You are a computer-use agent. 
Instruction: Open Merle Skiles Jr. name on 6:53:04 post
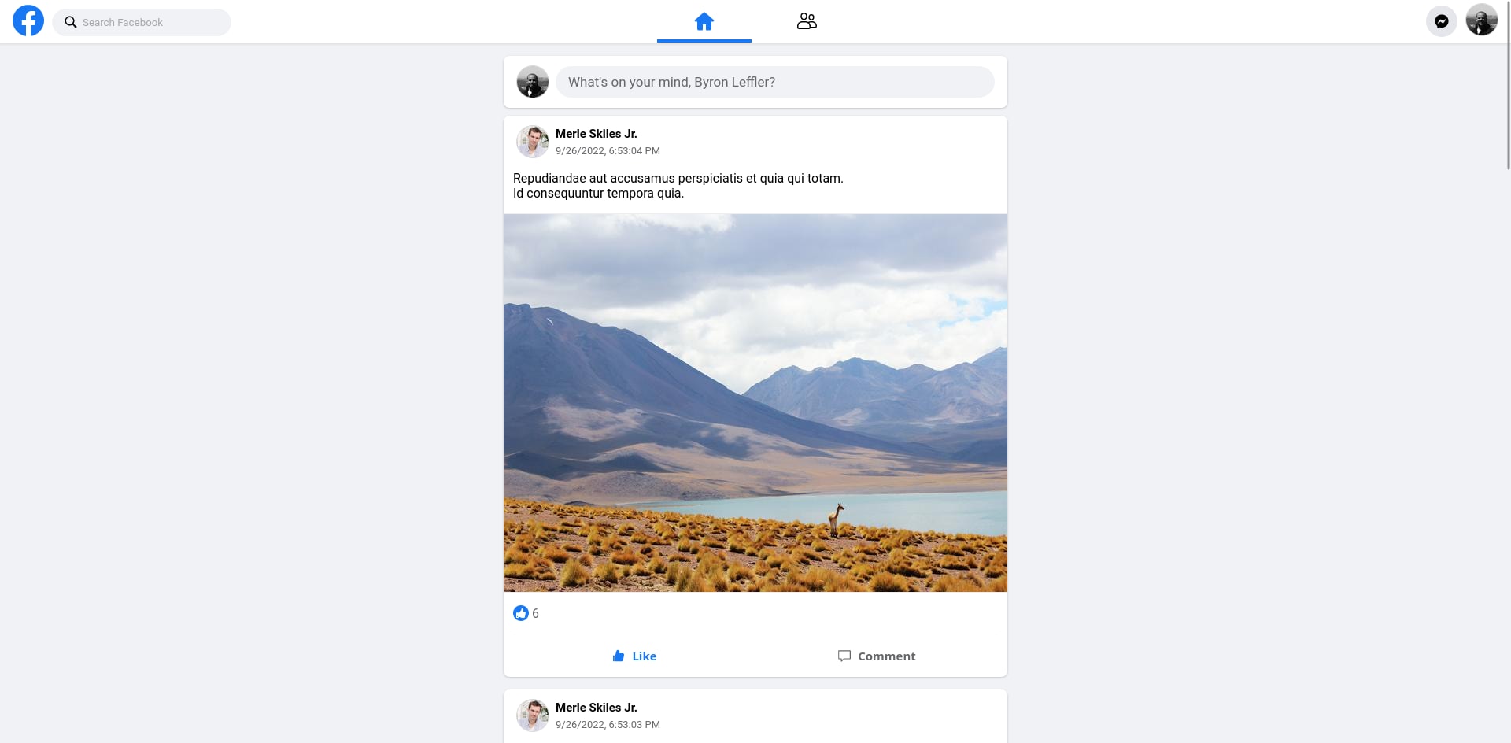(597, 134)
